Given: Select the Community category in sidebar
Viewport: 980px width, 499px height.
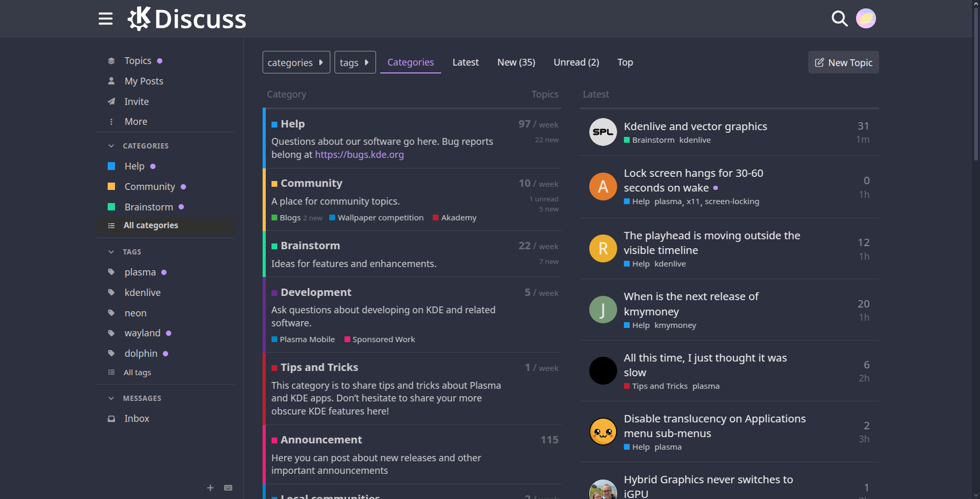Looking at the screenshot, I should 149,187.
